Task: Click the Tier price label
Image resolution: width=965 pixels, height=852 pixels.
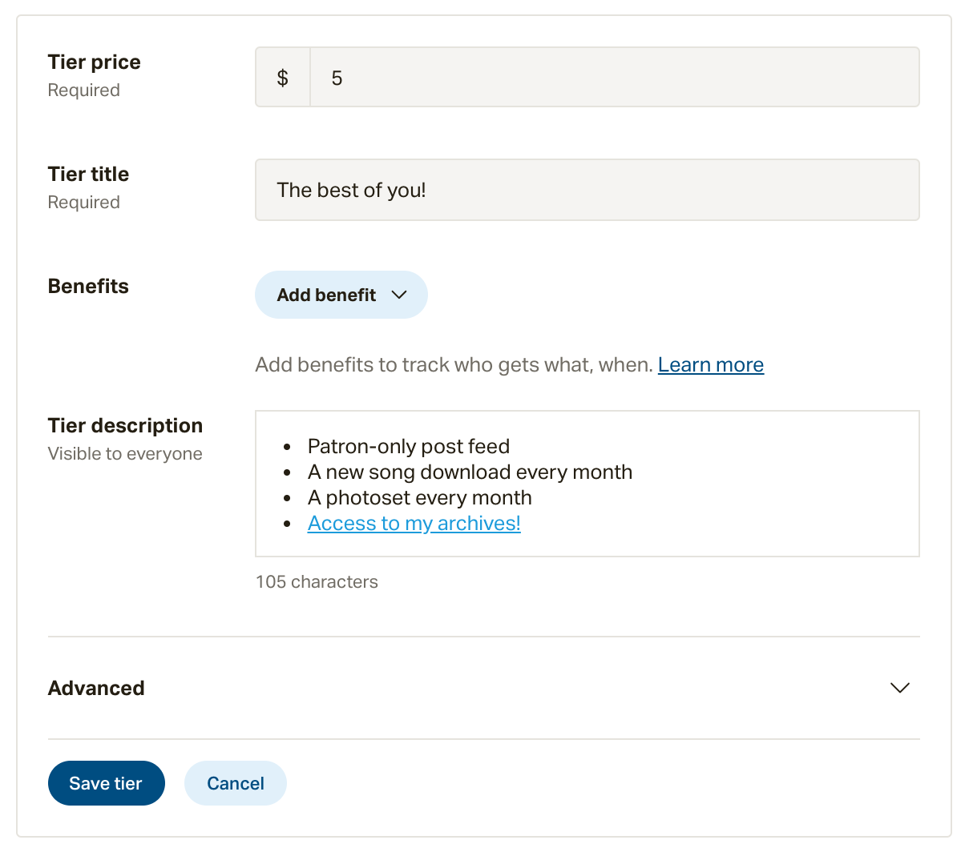Action: click(x=95, y=62)
